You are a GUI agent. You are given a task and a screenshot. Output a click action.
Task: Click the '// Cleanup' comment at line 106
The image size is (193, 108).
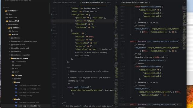coord(140,26)
